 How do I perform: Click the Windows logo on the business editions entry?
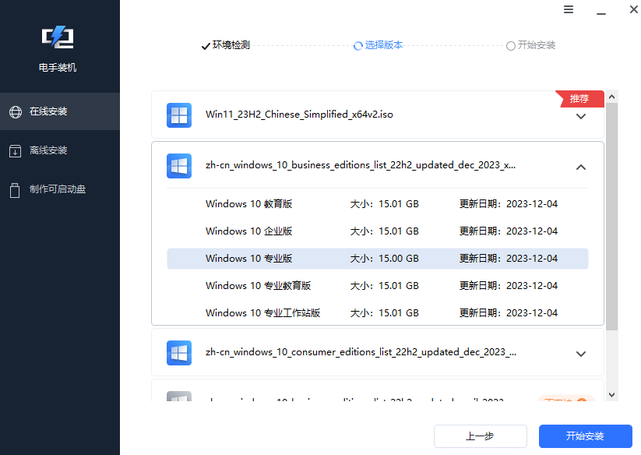click(179, 165)
